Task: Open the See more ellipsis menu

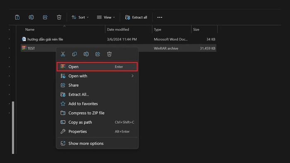Action: (159, 17)
